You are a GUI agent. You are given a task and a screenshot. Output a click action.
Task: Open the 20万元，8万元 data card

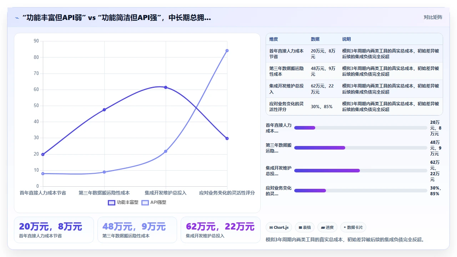pos(54,230)
